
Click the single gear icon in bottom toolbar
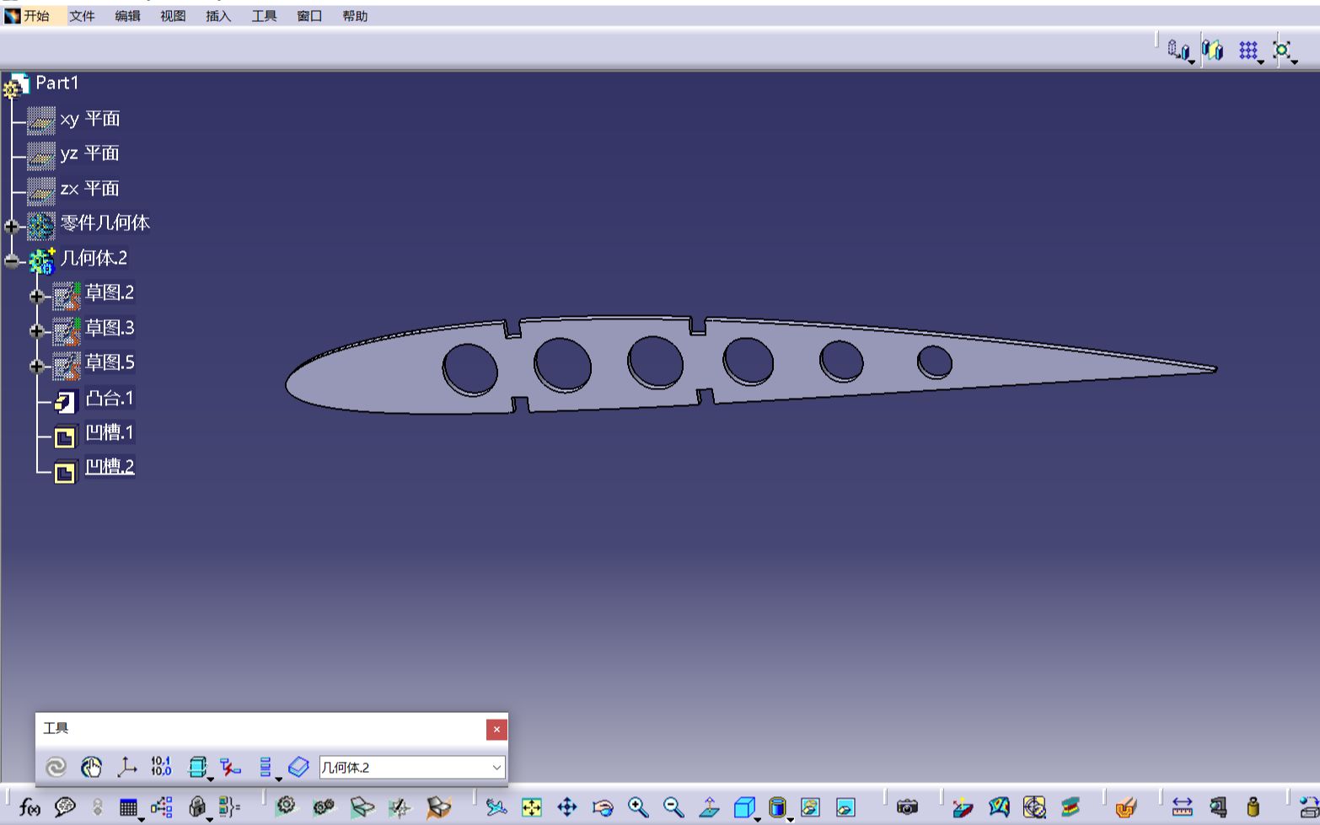point(286,806)
